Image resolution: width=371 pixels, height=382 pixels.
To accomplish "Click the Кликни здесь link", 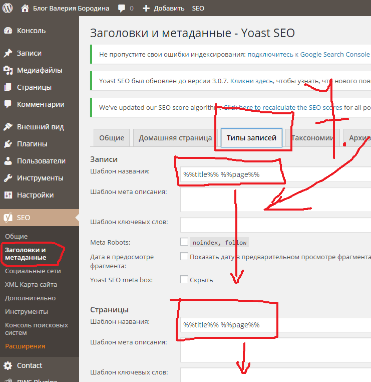I will [x=251, y=81].
